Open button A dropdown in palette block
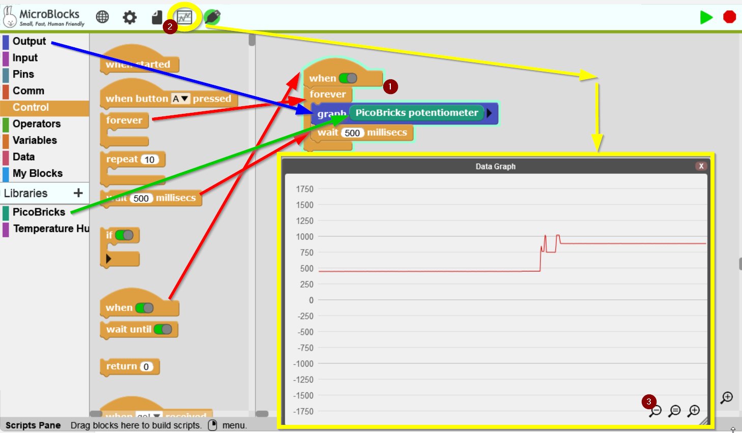The image size is (742, 433). coord(180,99)
